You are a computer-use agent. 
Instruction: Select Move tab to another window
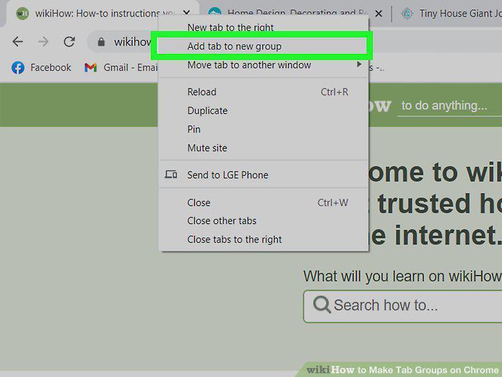[x=263, y=65]
